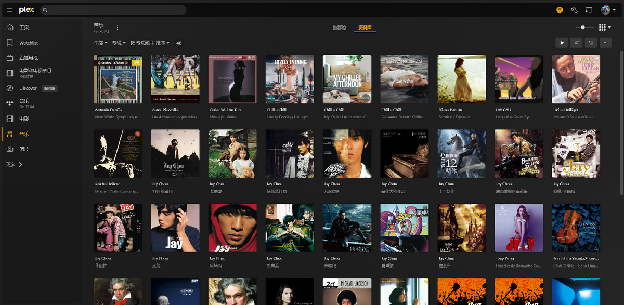Open the 电影 movies library in sidebar

pos(24,118)
